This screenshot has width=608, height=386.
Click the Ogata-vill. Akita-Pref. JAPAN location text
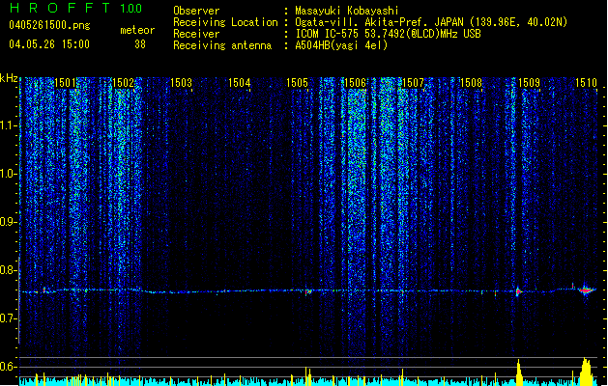coord(431,22)
